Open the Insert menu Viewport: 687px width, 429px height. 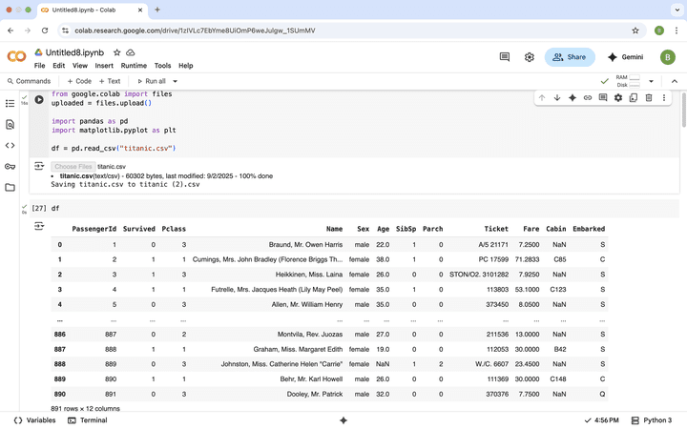[x=104, y=66]
